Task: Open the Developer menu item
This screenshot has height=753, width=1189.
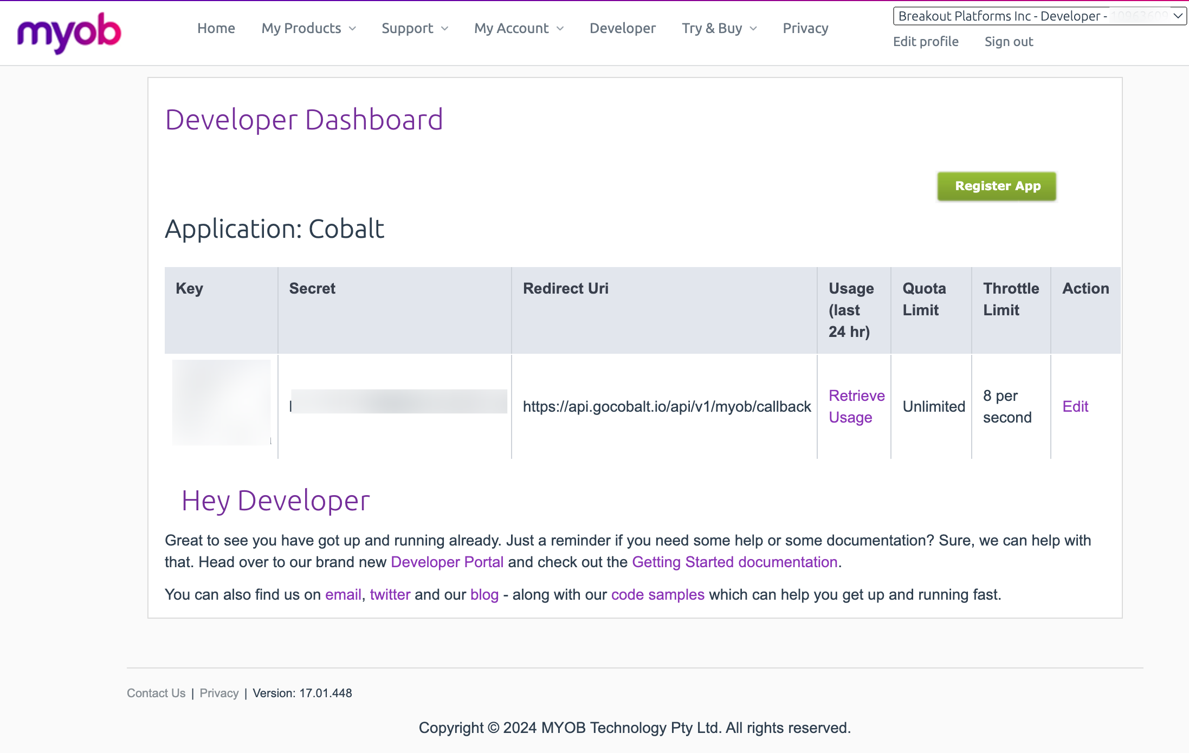Action: coord(622,29)
